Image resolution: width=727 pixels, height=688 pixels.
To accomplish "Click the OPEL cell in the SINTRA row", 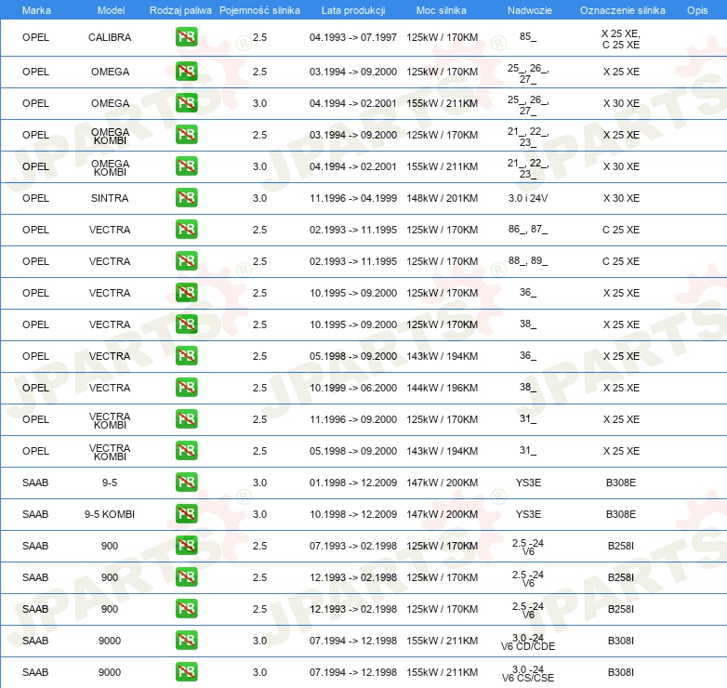I will pos(35,198).
